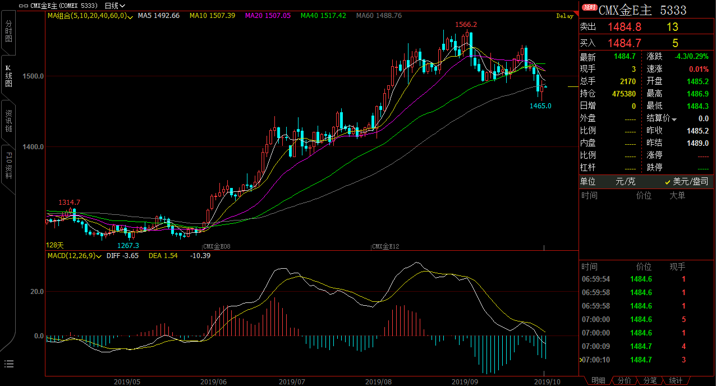Click the CMX金E12 contract marker

385,246
